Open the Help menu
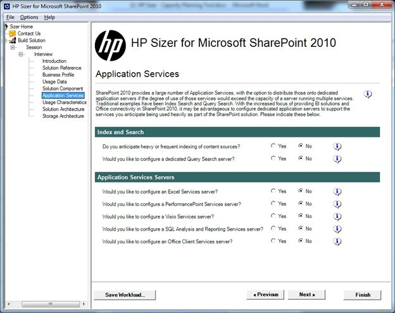Image resolution: width=395 pixels, height=313 pixels. point(49,17)
